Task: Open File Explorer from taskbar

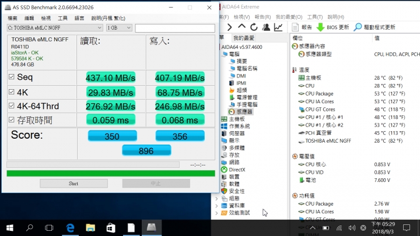Action: pos(90,228)
